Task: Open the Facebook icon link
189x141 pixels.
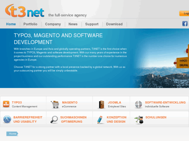Action: point(185,24)
